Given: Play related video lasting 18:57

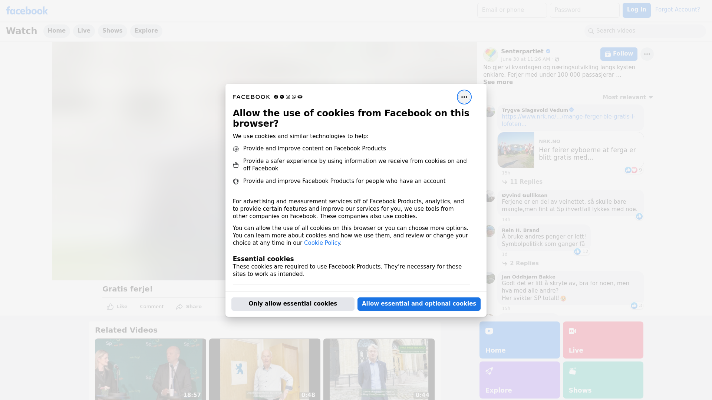Looking at the screenshot, I should click(150, 369).
